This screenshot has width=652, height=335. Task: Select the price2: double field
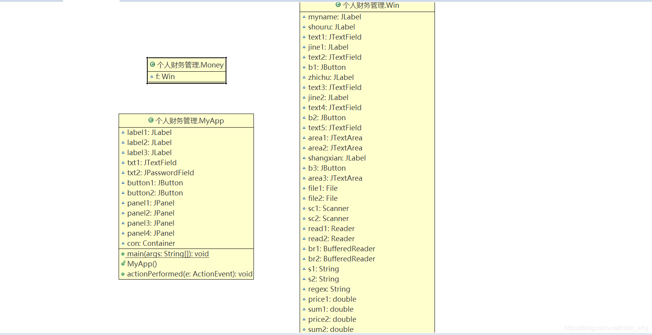tap(332, 319)
